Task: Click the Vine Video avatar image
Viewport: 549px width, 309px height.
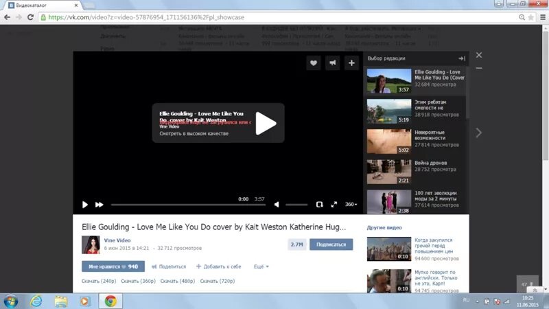Action: click(91, 244)
